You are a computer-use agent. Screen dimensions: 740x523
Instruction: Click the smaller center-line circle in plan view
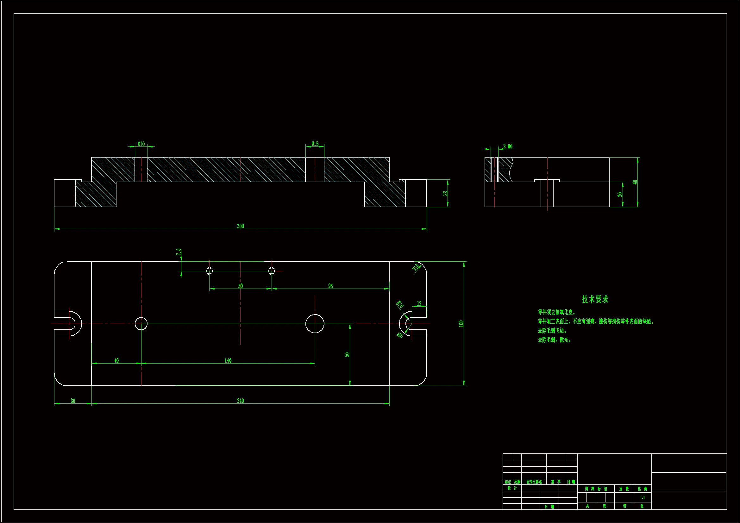pos(141,324)
